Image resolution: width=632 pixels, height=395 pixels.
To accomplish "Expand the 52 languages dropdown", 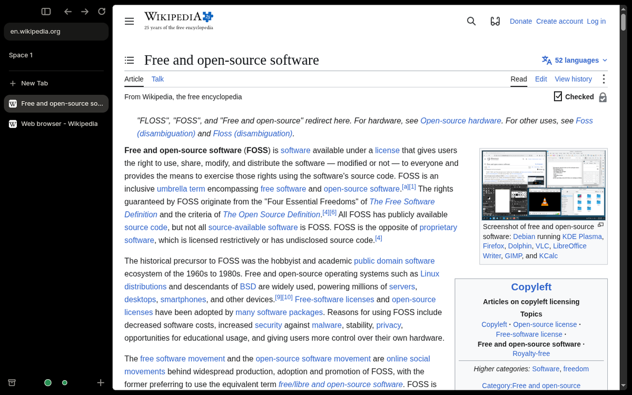I will [x=575, y=60].
